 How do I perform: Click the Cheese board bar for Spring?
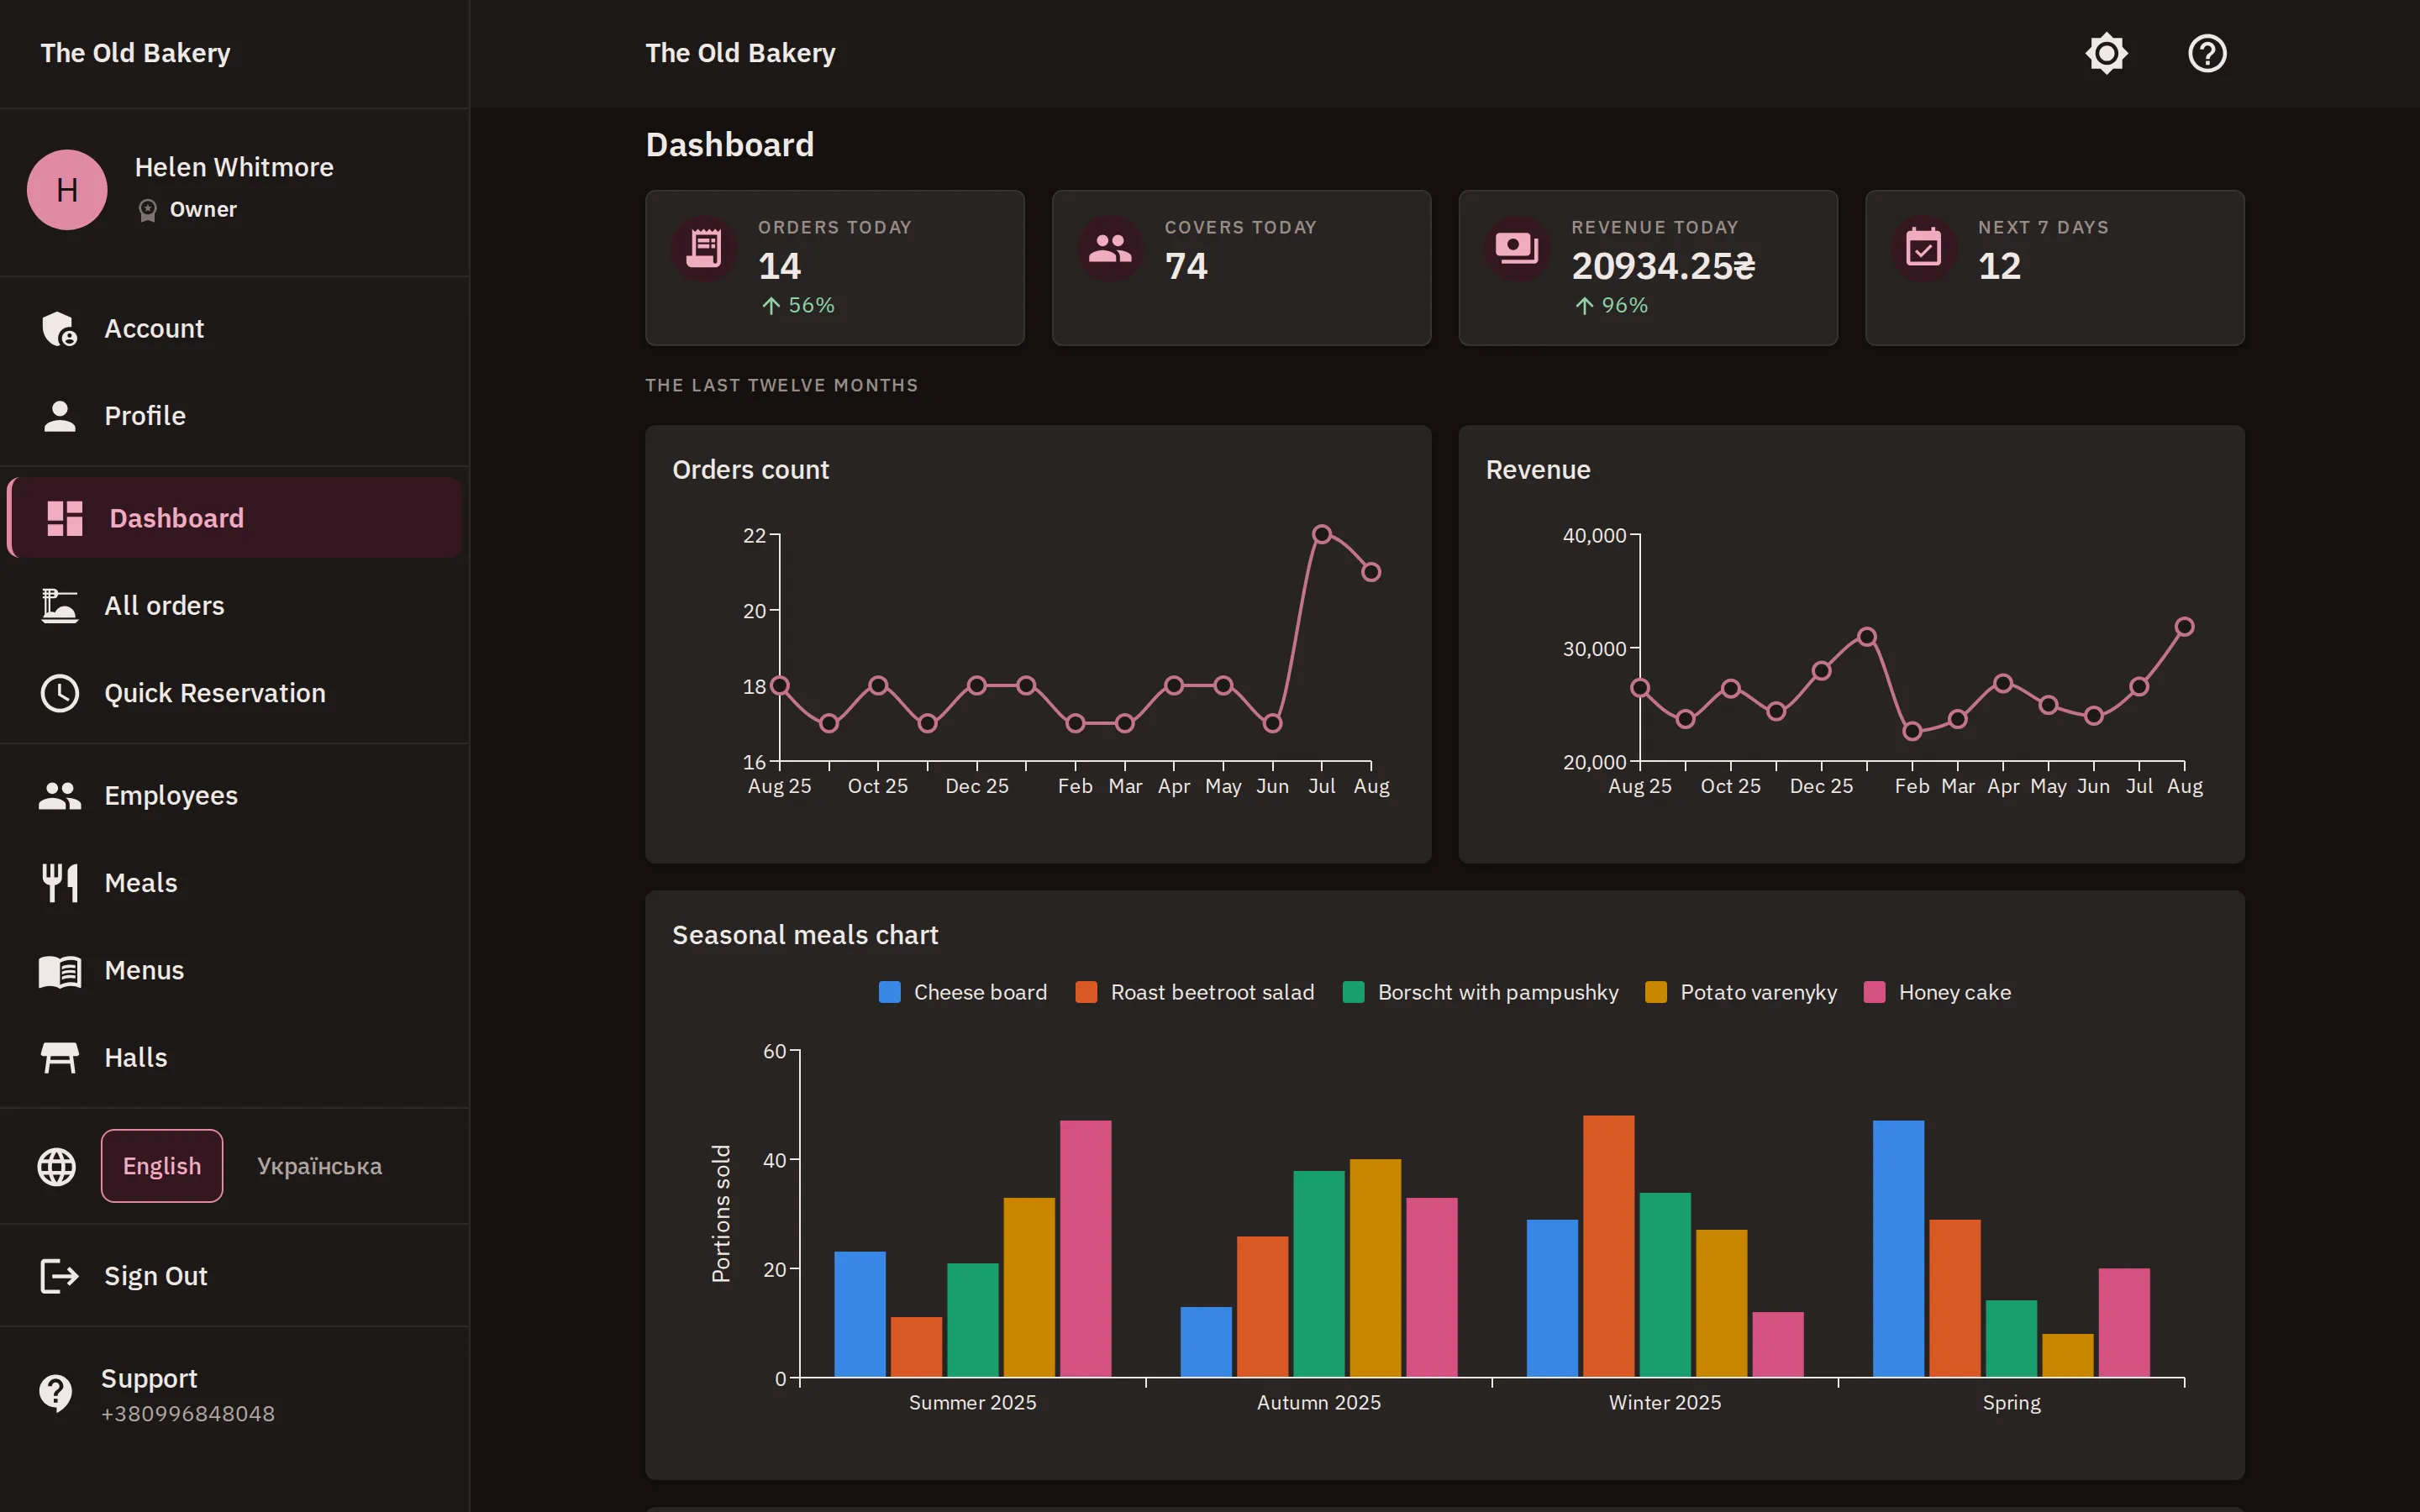pyautogui.click(x=1898, y=1249)
